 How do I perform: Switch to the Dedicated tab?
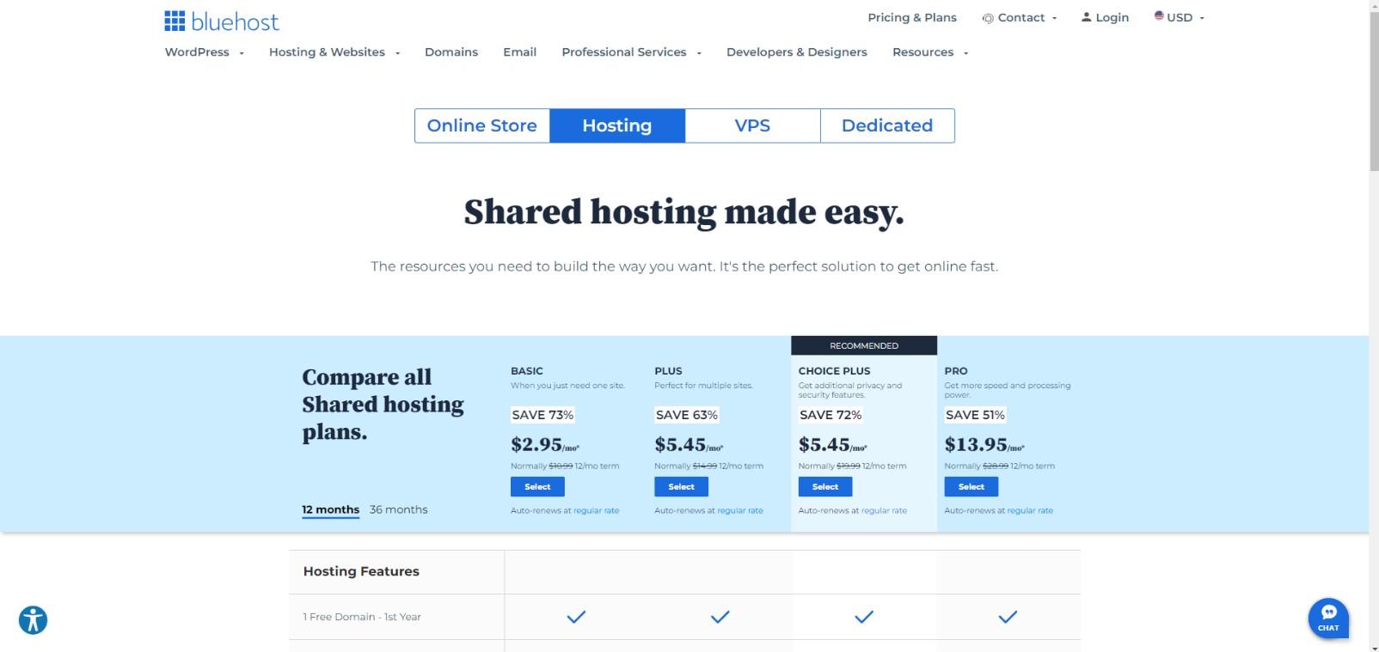[x=887, y=125]
